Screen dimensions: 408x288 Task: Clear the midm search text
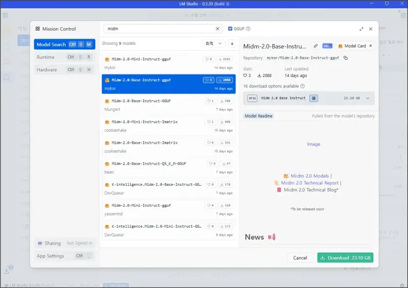click(x=218, y=29)
